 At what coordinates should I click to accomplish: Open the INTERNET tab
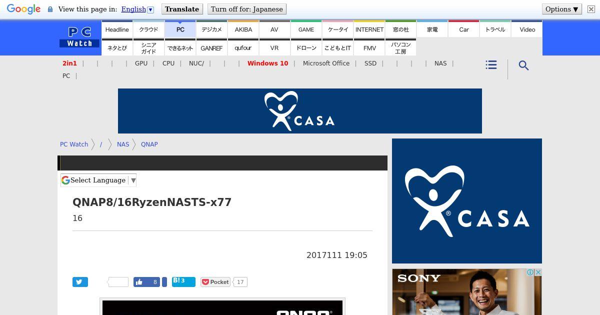[x=369, y=29]
